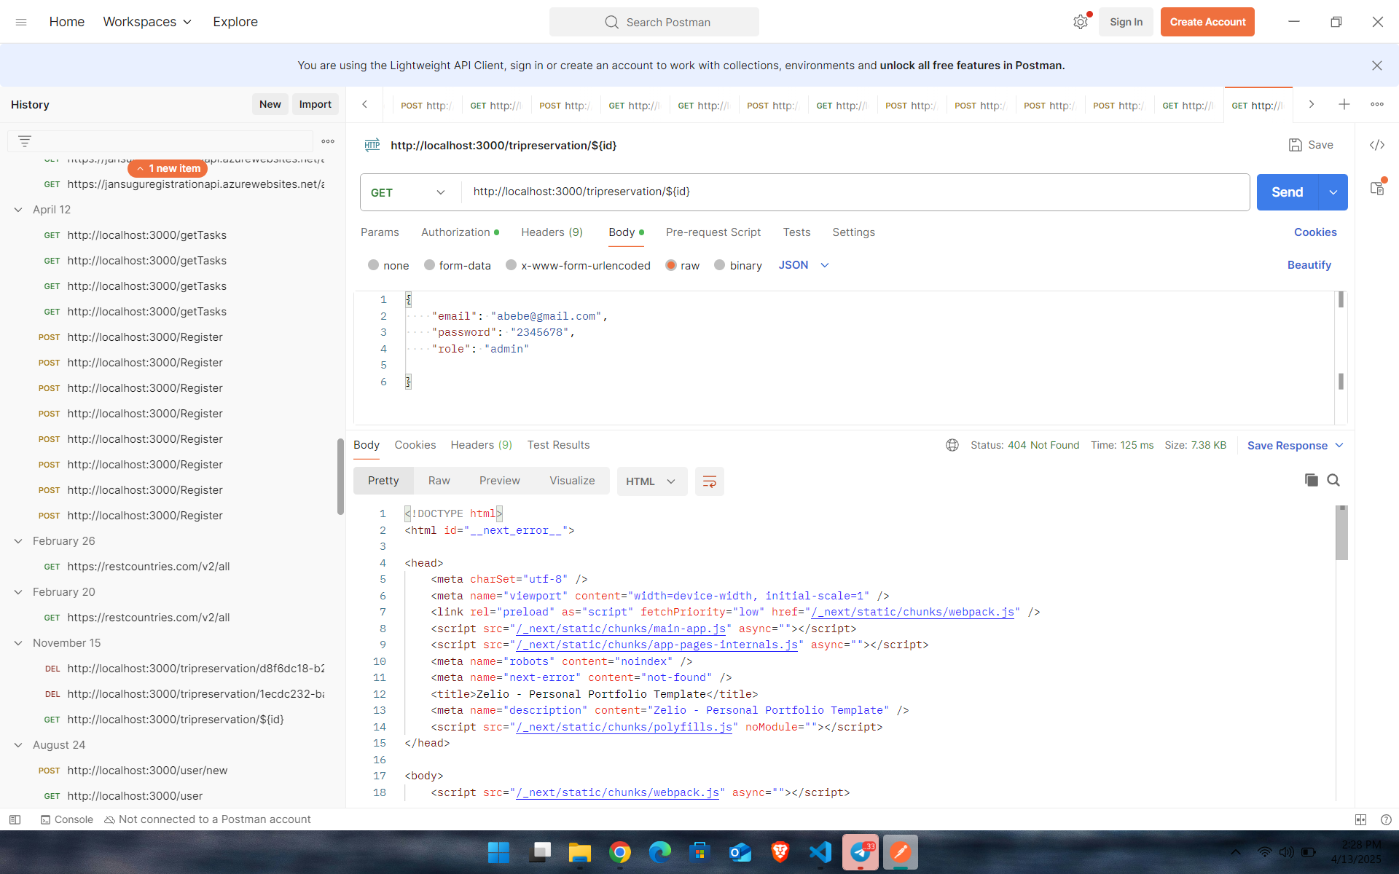Open the Console from status bar
The height and width of the screenshot is (874, 1399).
[x=67, y=819]
